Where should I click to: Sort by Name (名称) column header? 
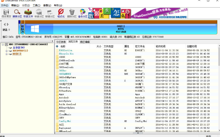coord(63,46)
